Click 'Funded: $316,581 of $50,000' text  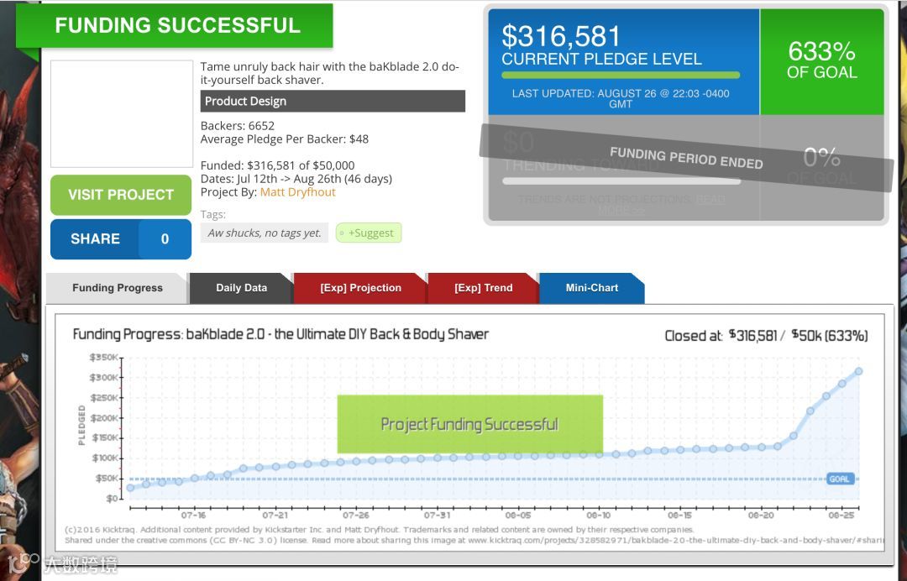pyautogui.click(x=278, y=165)
